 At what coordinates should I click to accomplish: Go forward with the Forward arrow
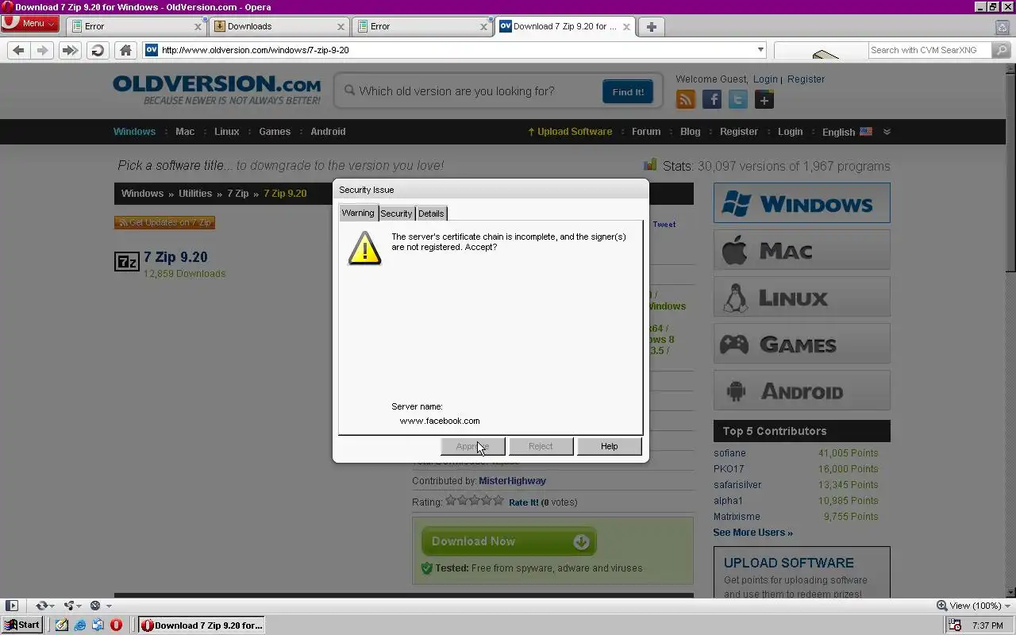pyautogui.click(x=43, y=50)
